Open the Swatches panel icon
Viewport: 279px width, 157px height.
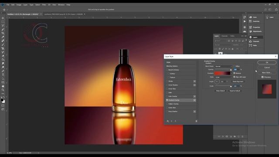coord(251,21)
